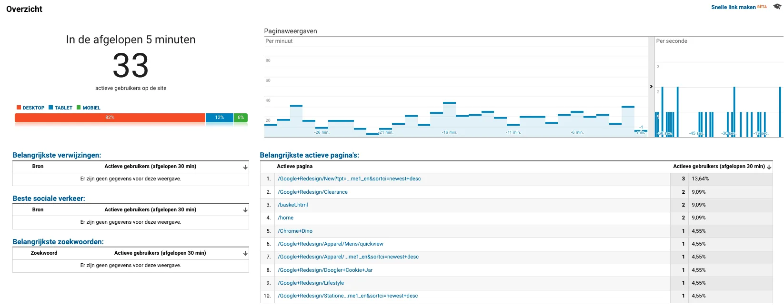Viewport: 784px width, 308px height.
Task: Click the DESKTOP legend label
Action: (33, 108)
